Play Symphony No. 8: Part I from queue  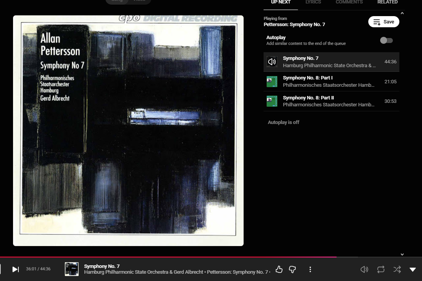pyautogui.click(x=331, y=81)
